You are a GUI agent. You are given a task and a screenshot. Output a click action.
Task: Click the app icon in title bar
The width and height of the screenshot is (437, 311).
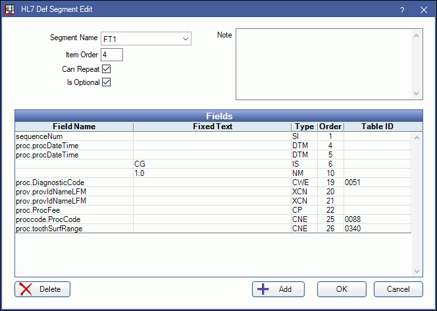pyautogui.click(x=11, y=11)
